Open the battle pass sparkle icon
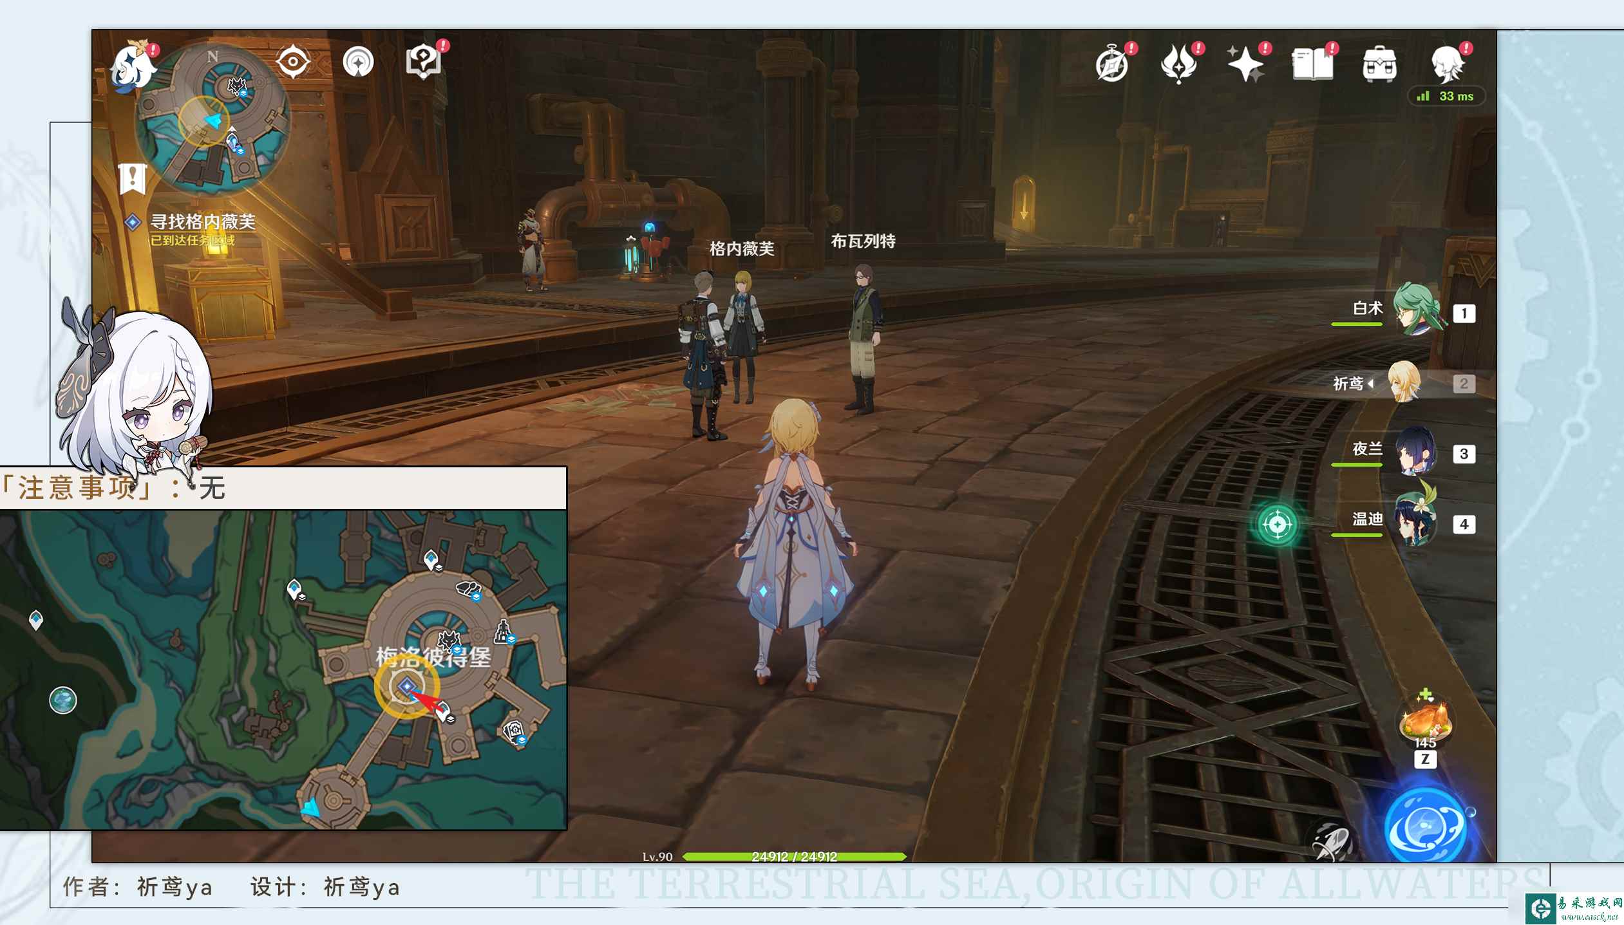The height and width of the screenshot is (925, 1624). (1245, 64)
